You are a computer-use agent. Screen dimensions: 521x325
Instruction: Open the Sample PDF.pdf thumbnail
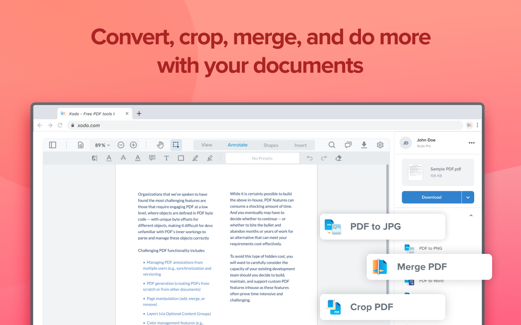(x=416, y=172)
